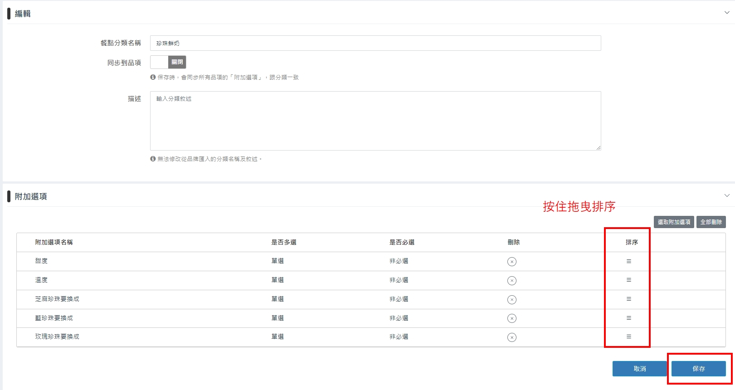Image resolution: width=735 pixels, height=390 pixels.
Task: Click sort handle of 芝麻珍珠要換成
Action: 628,299
